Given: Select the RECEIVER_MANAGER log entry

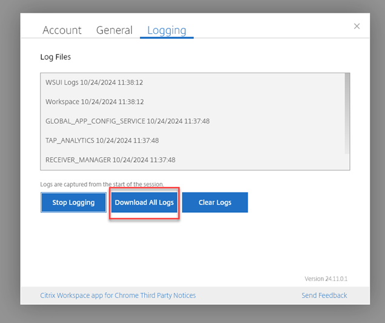Looking at the screenshot, I should coord(110,160).
